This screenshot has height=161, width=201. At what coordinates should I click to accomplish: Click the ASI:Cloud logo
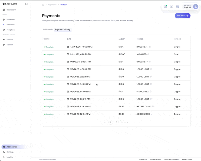(x=10, y=4)
